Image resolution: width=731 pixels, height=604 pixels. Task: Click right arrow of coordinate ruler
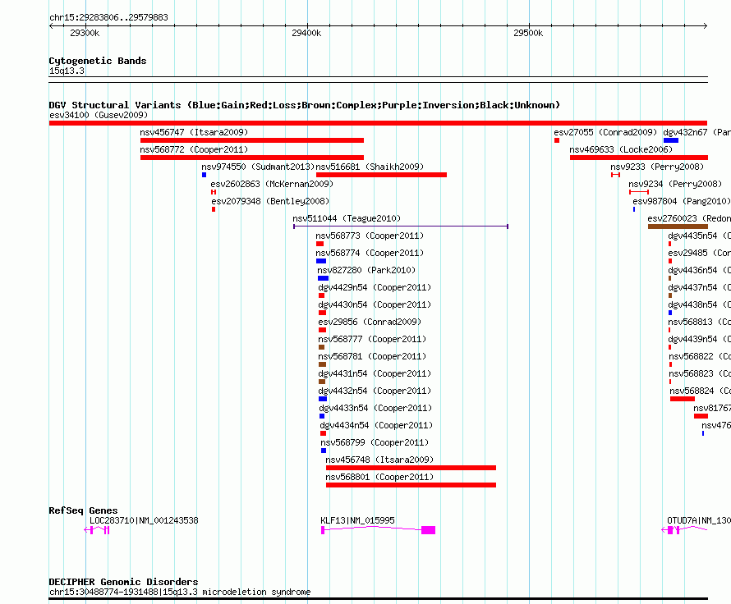(705, 26)
